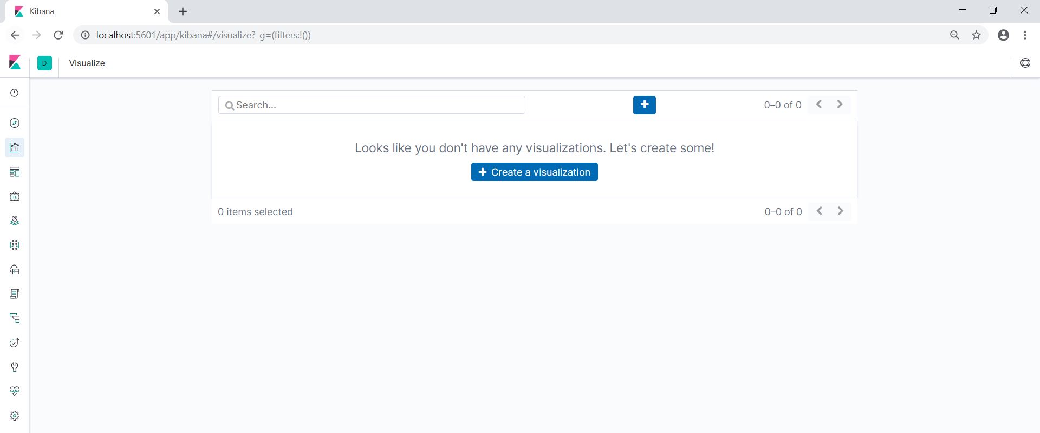This screenshot has height=433, width=1040.
Task: Open Management gear icon in sidebar
Action: [15, 416]
